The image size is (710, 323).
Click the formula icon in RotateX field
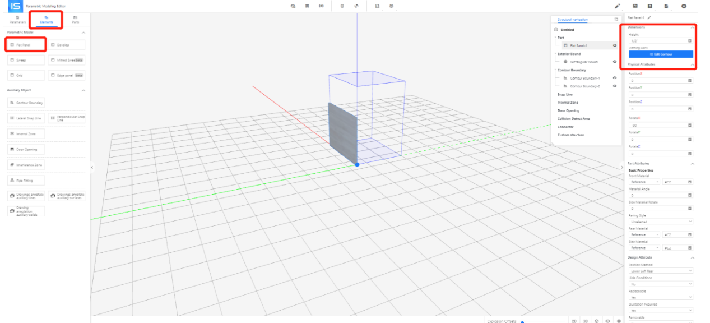click(689, 125)
